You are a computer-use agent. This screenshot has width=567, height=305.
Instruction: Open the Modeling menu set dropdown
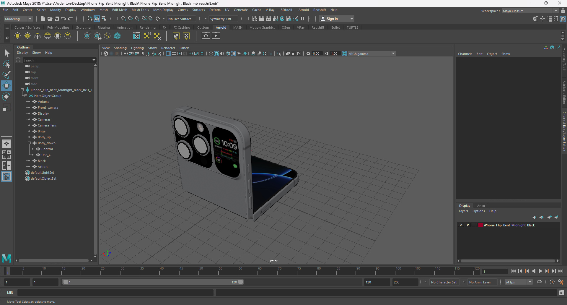coord(18,19)
